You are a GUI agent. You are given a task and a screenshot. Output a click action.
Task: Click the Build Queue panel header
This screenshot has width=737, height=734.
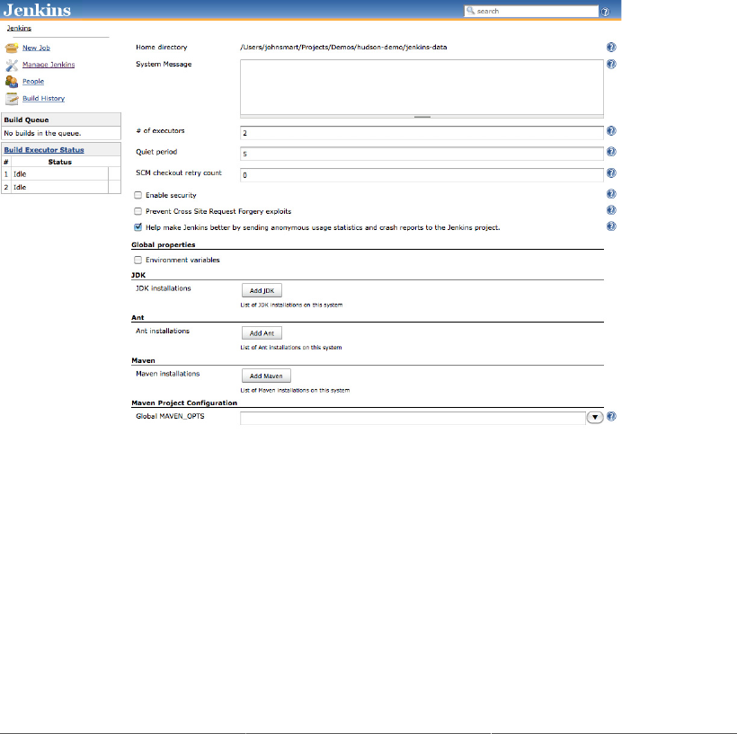pyautogui.click(x=61, y=119)
